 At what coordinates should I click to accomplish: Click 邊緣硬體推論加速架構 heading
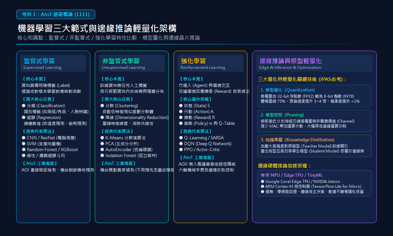pos(285,166)
